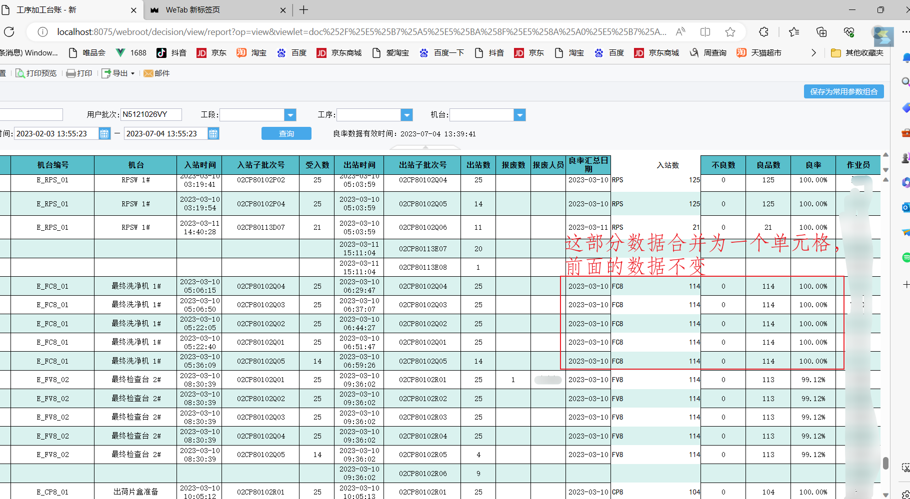Click end datetime field 2023-07-04
The width and height of the screenshot is (910, 499).
tap(165, 134)
